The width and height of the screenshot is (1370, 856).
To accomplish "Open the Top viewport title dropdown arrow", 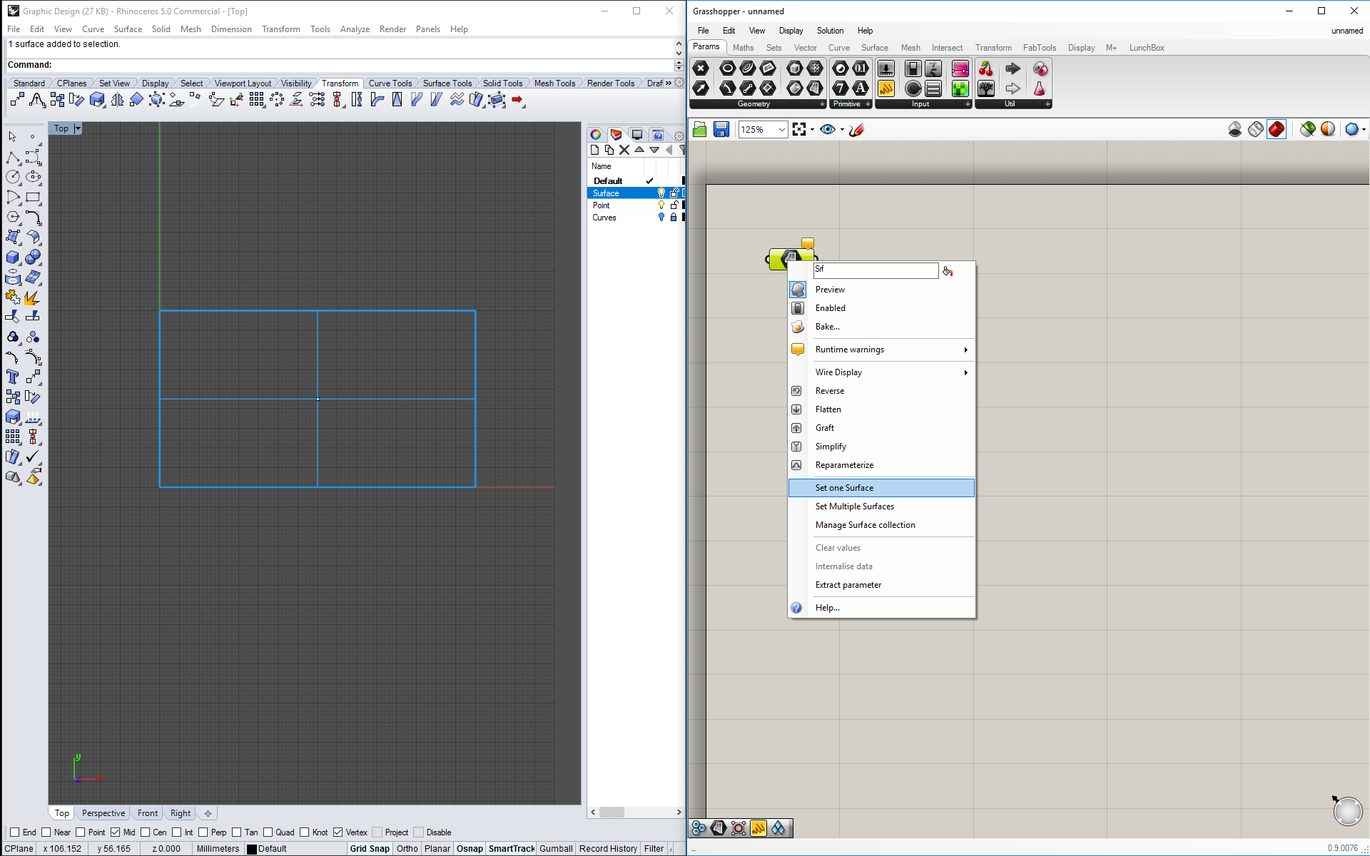I will tap(78, 128).
